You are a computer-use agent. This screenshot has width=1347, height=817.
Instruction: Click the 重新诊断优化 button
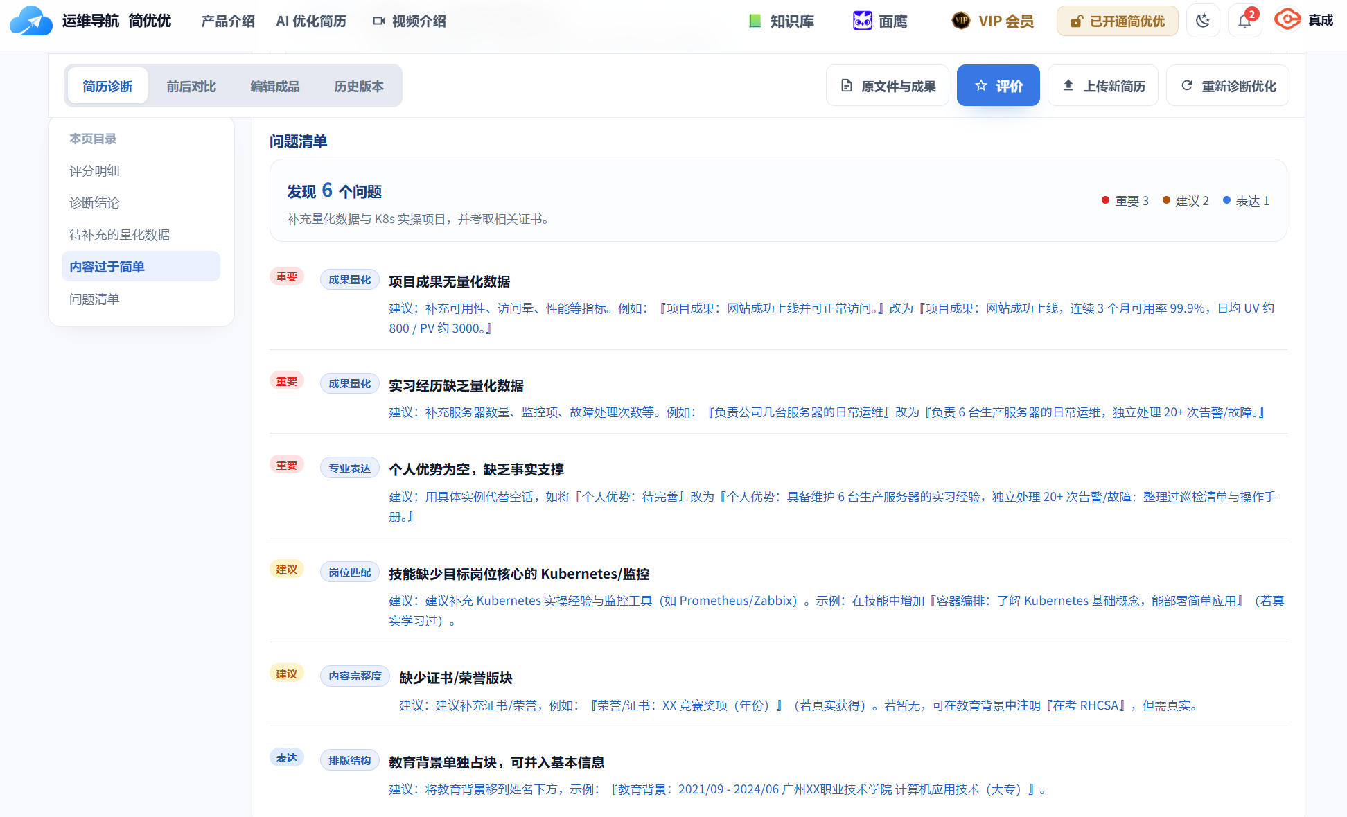point(1227,86)
